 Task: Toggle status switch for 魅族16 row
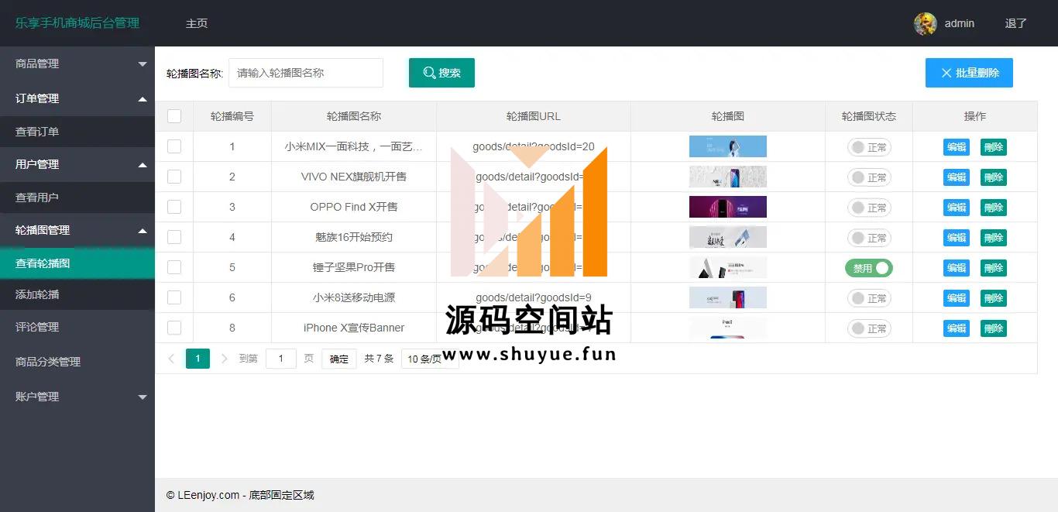click(869, 238)
